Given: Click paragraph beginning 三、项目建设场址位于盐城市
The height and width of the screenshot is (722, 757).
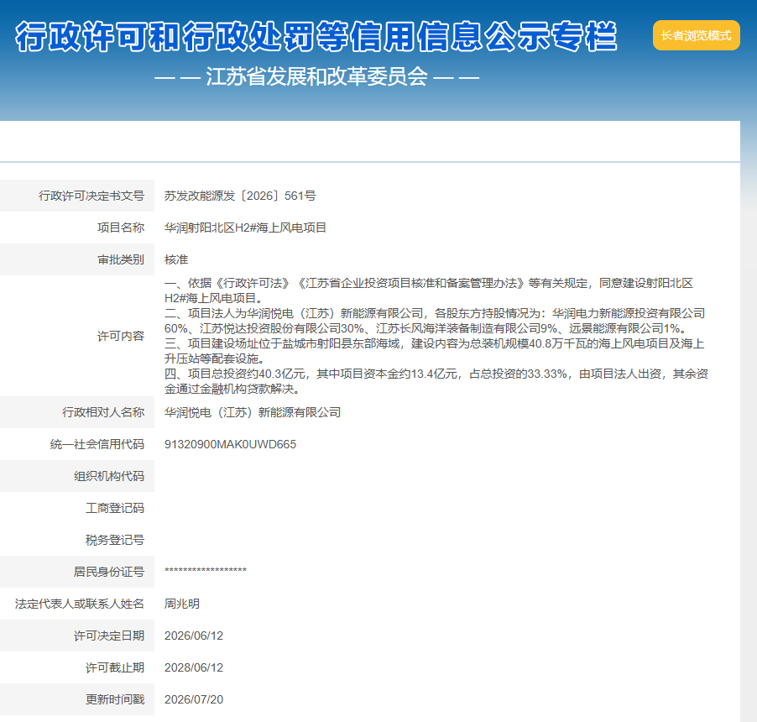Looking at the screenshot, I should [x=435, y=351].
